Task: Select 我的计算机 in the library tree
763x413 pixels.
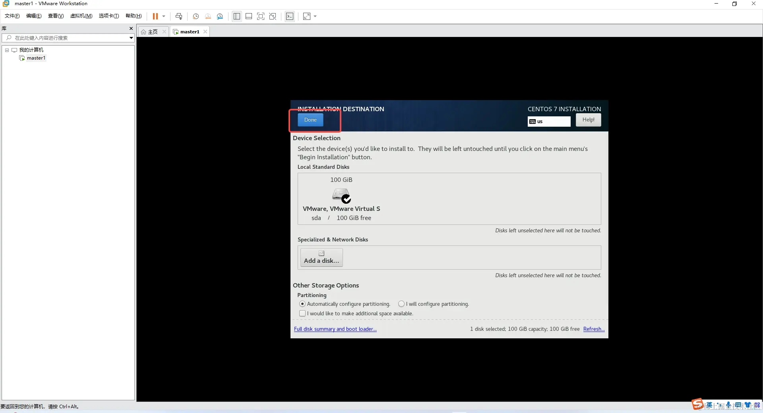Action: 31,50
